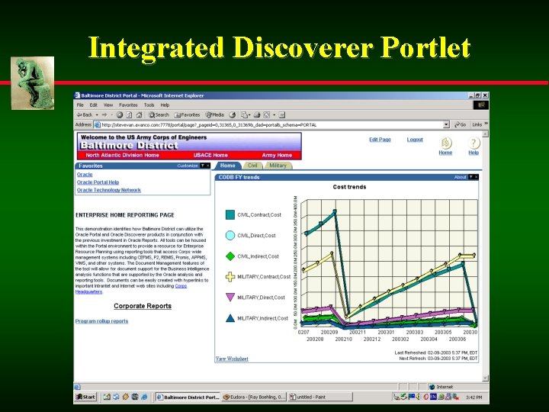This screenshot has height=412, width=549.
Task: Click the Forward arrow toolbar button
Action: point(104,115)
